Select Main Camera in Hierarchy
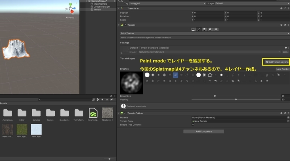The height and width of the screenshot is (161, 290). 100,4
